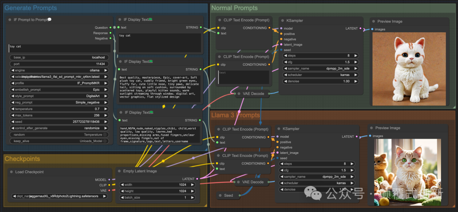Click the empty text box in second CLIP Text Encode
Screen dimensions: 458x212
tap(243, 77)
